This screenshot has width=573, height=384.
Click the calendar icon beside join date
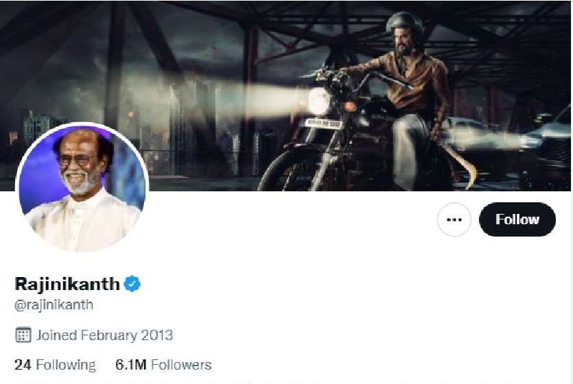pos(23,335)
